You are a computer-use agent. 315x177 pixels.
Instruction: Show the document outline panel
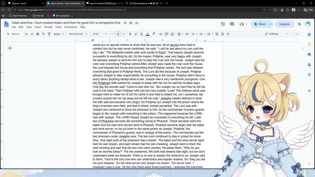click(x=10, y=48)
